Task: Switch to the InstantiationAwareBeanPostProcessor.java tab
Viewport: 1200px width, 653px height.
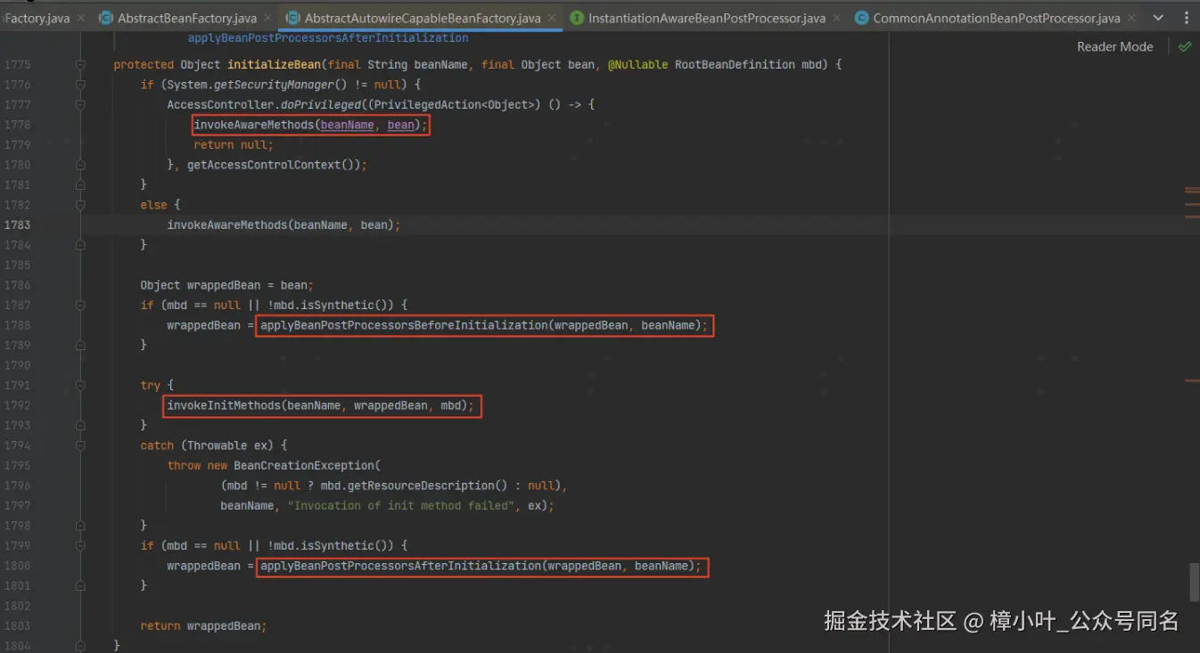Action: (707, 18)
